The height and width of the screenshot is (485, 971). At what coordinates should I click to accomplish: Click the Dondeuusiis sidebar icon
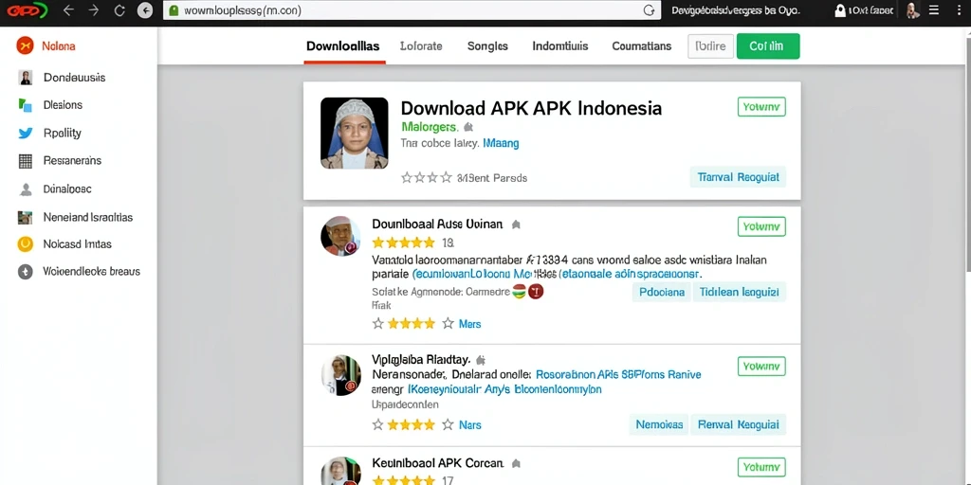[26, 78]
